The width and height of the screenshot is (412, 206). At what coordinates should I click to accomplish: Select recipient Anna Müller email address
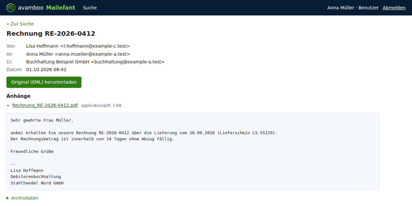click(78, 54)
